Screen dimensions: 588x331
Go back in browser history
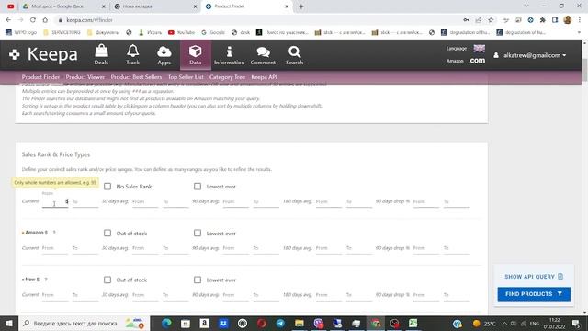point(8,20)
